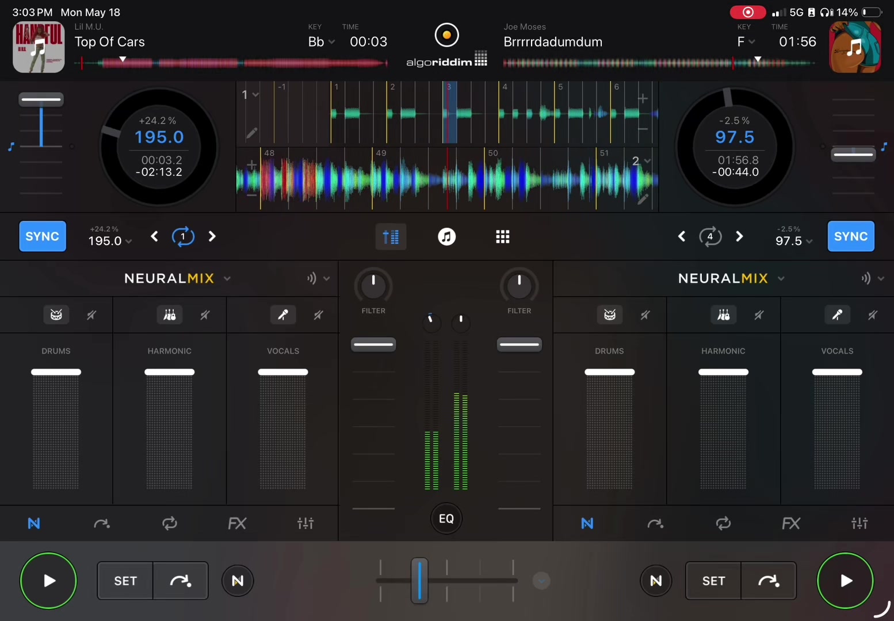This screenshot has width=894, height=621.
Task: Open the left deck mixer settings tab
Action: [305, 523]
